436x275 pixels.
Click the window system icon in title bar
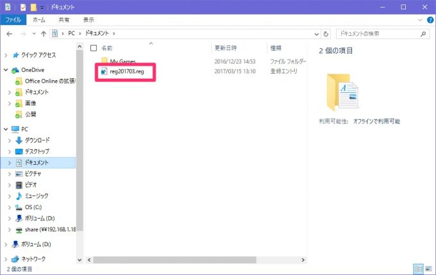[x=8, y=7]
